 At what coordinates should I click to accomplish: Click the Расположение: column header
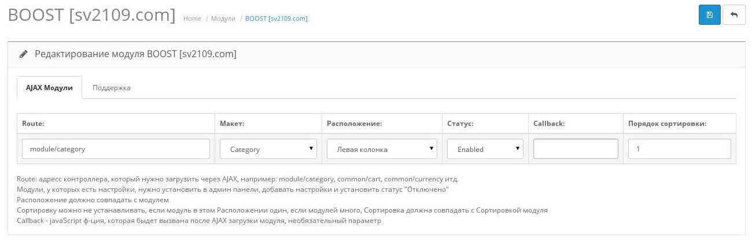(x=354, y=124)
